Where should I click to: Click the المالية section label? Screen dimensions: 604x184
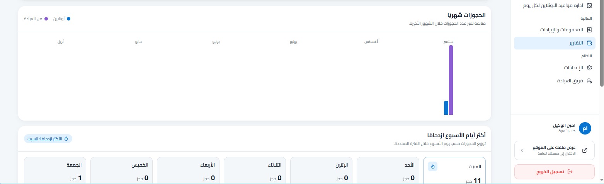[x=586, y=19]
